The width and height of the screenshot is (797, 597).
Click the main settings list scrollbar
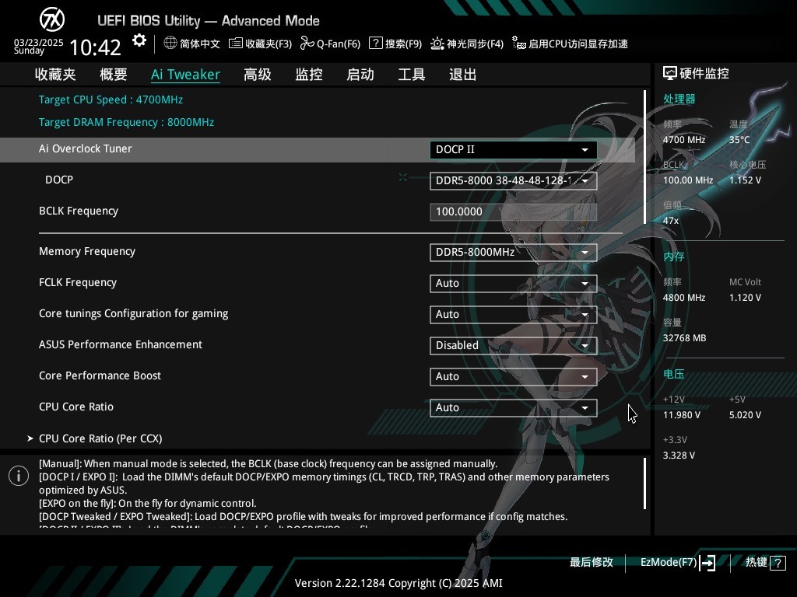644,157
